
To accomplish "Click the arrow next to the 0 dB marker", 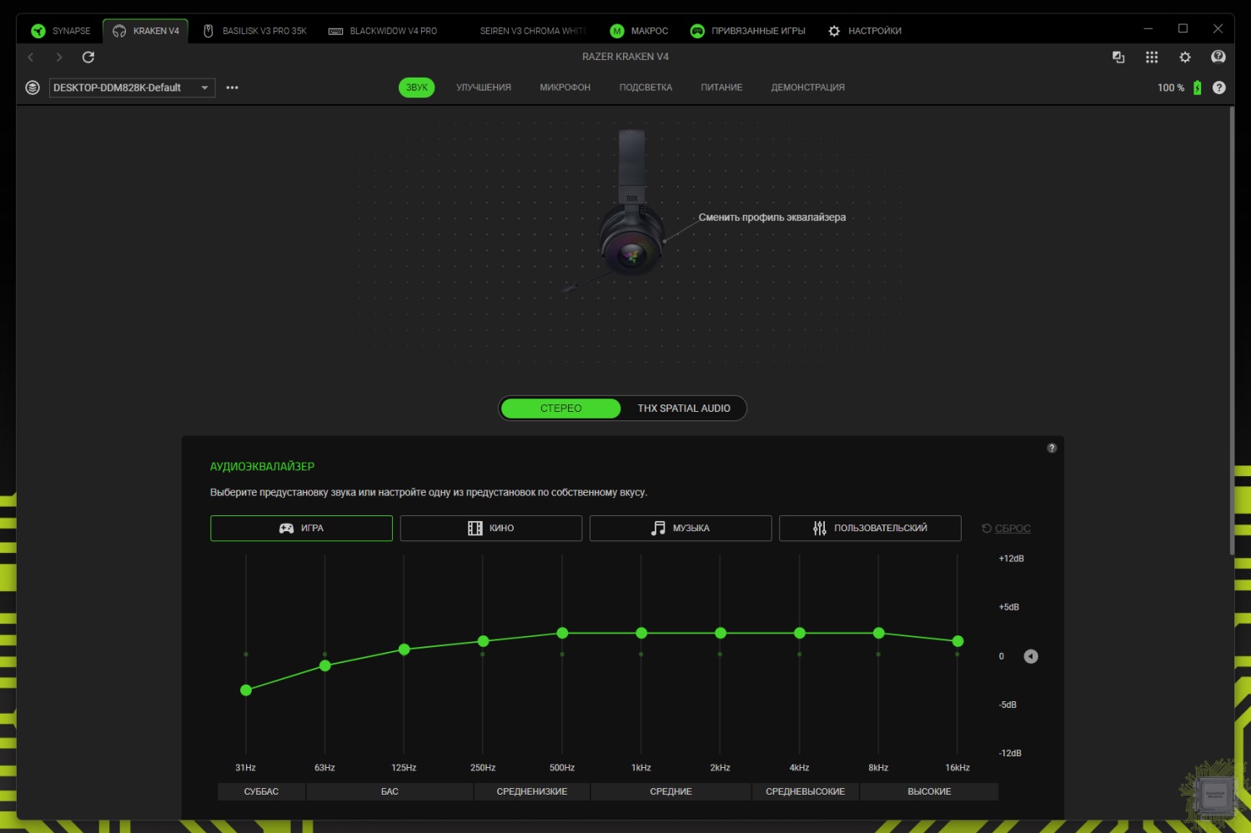I will [1031, 656].
